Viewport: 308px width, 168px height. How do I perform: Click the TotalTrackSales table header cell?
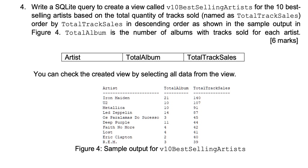214,57
